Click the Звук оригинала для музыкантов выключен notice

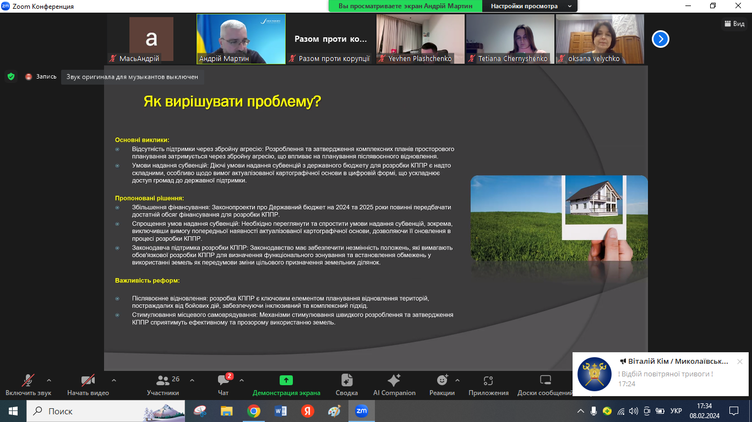click(132, 77)
